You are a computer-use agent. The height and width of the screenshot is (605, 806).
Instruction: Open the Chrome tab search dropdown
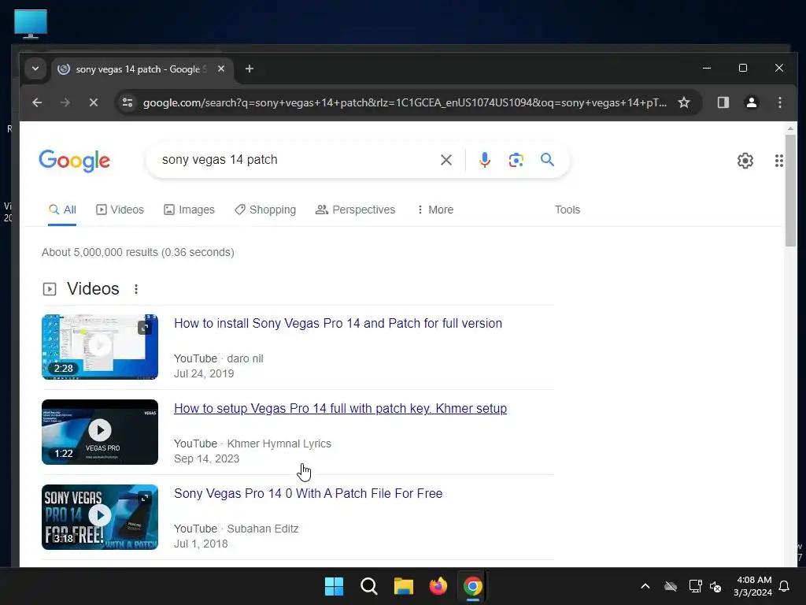[35, 69]
